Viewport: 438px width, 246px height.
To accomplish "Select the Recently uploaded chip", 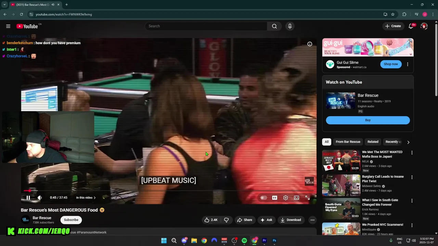I will pos(392,142).
